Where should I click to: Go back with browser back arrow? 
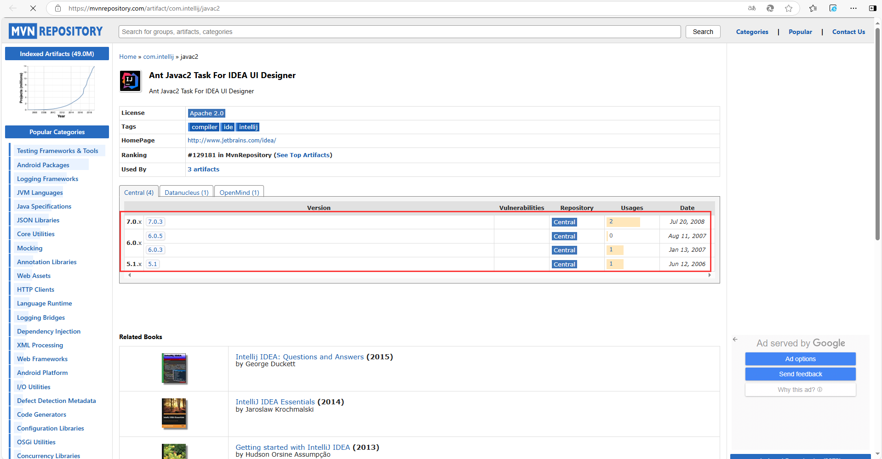pos(13,8)
